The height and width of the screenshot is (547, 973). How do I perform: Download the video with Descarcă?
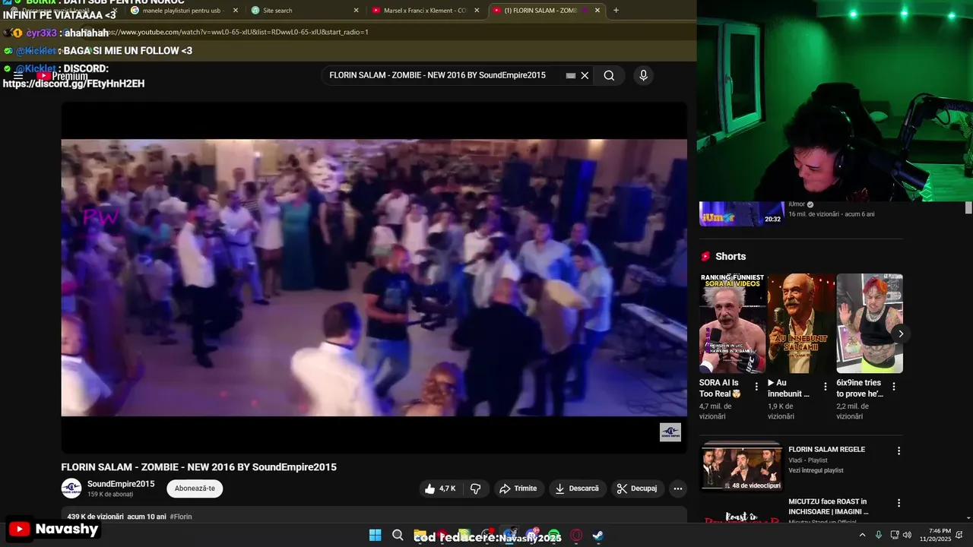(x=577, y=489)
